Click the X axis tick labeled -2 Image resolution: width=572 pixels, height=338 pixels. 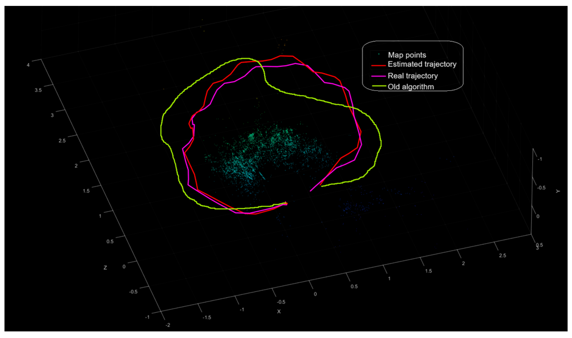point(168,325)
